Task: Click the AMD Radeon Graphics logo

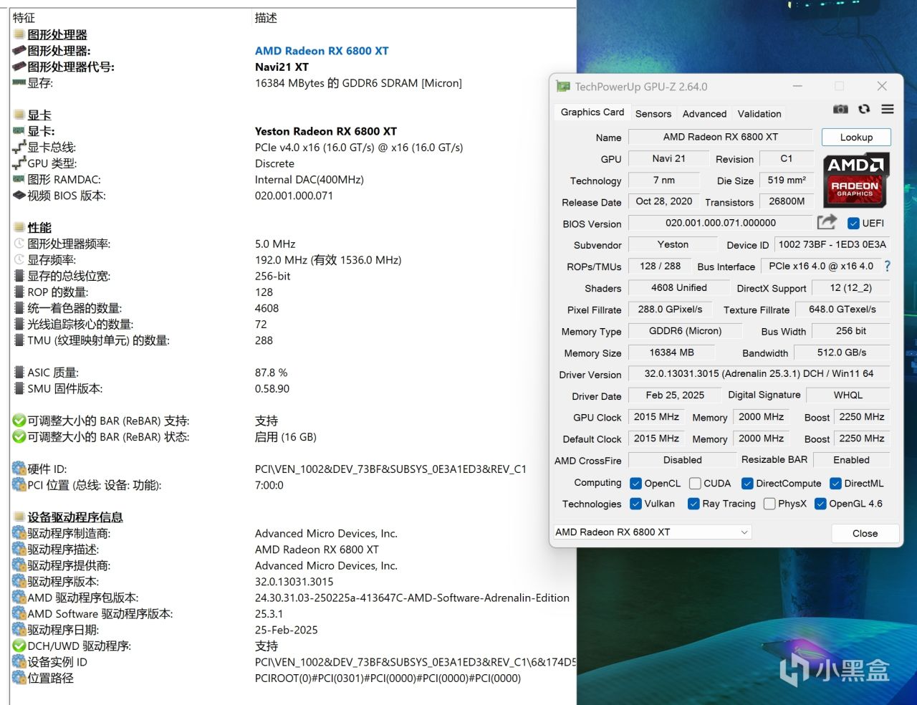Action: 856,180
